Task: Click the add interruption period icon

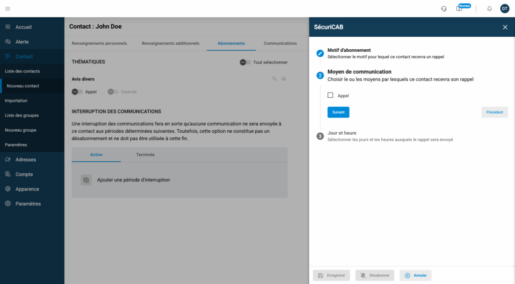Action: (86, 180)
